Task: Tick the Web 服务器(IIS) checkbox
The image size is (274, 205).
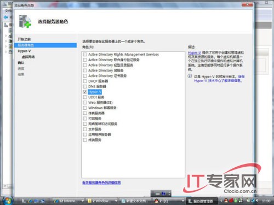Action: pyautogui.click(x=85, y=102)
